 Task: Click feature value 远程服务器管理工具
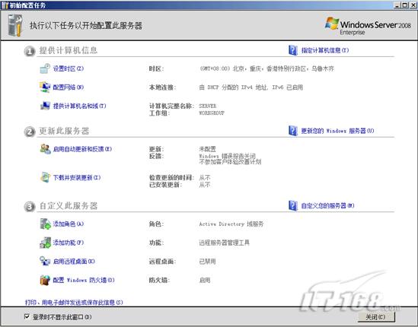pos(224,243)
